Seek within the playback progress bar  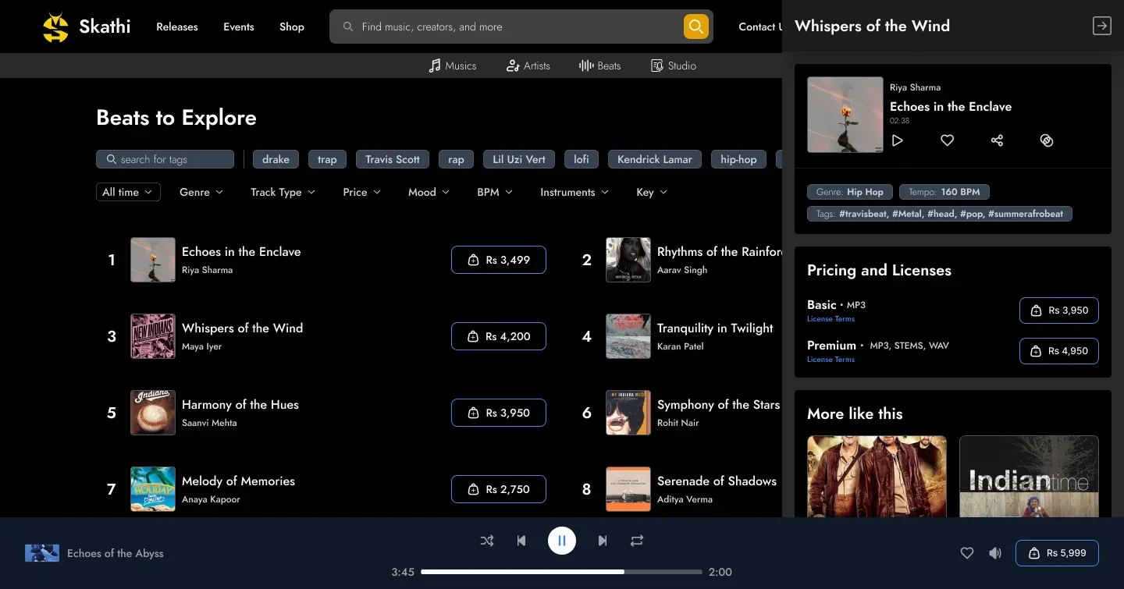[x=561, y=572]
